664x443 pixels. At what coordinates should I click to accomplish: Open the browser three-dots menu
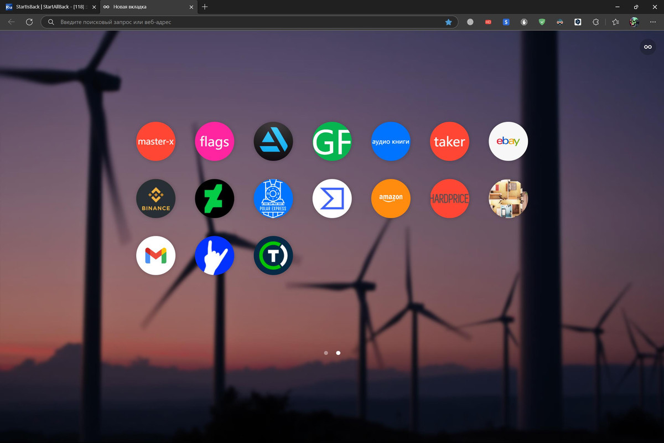[653, 22]
